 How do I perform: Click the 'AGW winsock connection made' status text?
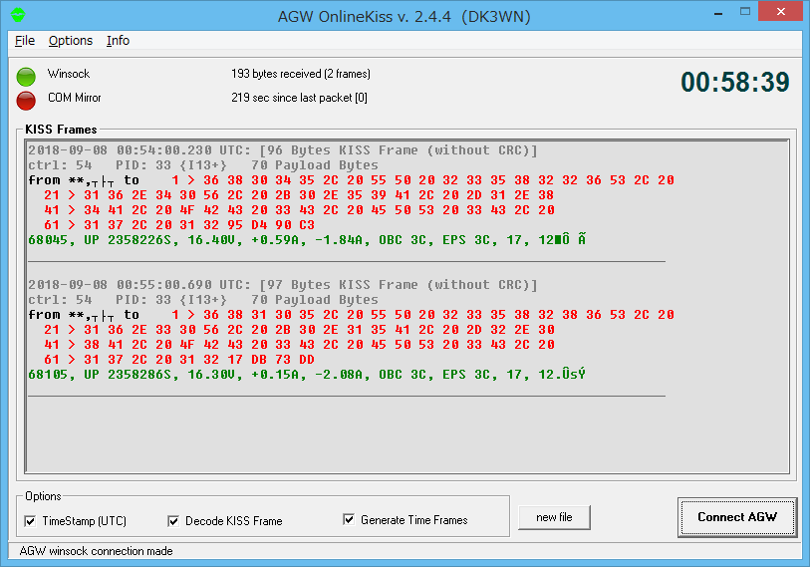(96, 551)
